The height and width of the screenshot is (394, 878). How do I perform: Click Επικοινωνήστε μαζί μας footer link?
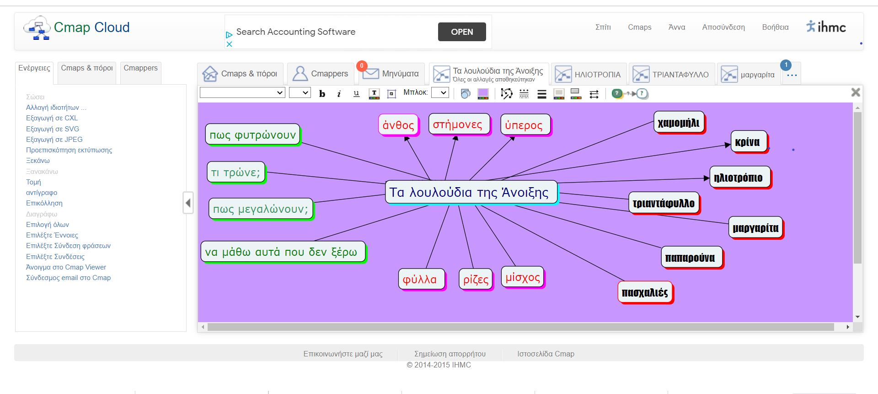coord(343,354)
